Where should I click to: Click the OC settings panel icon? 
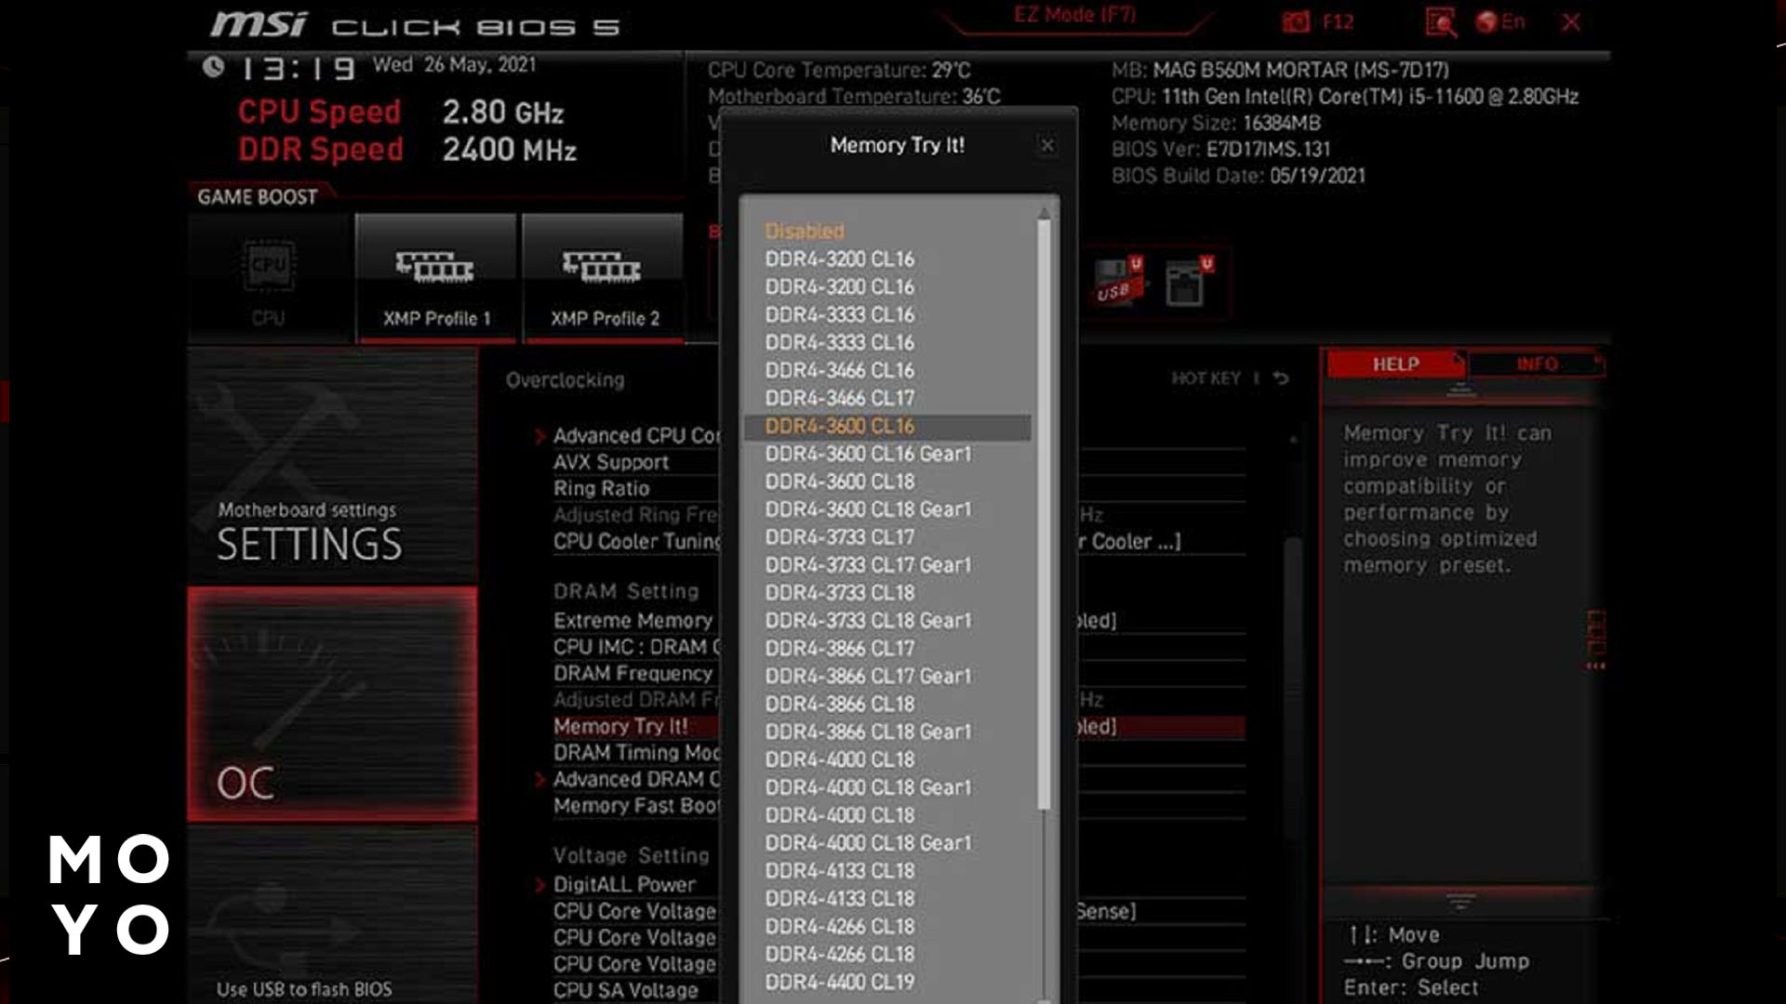coord(334,703)
